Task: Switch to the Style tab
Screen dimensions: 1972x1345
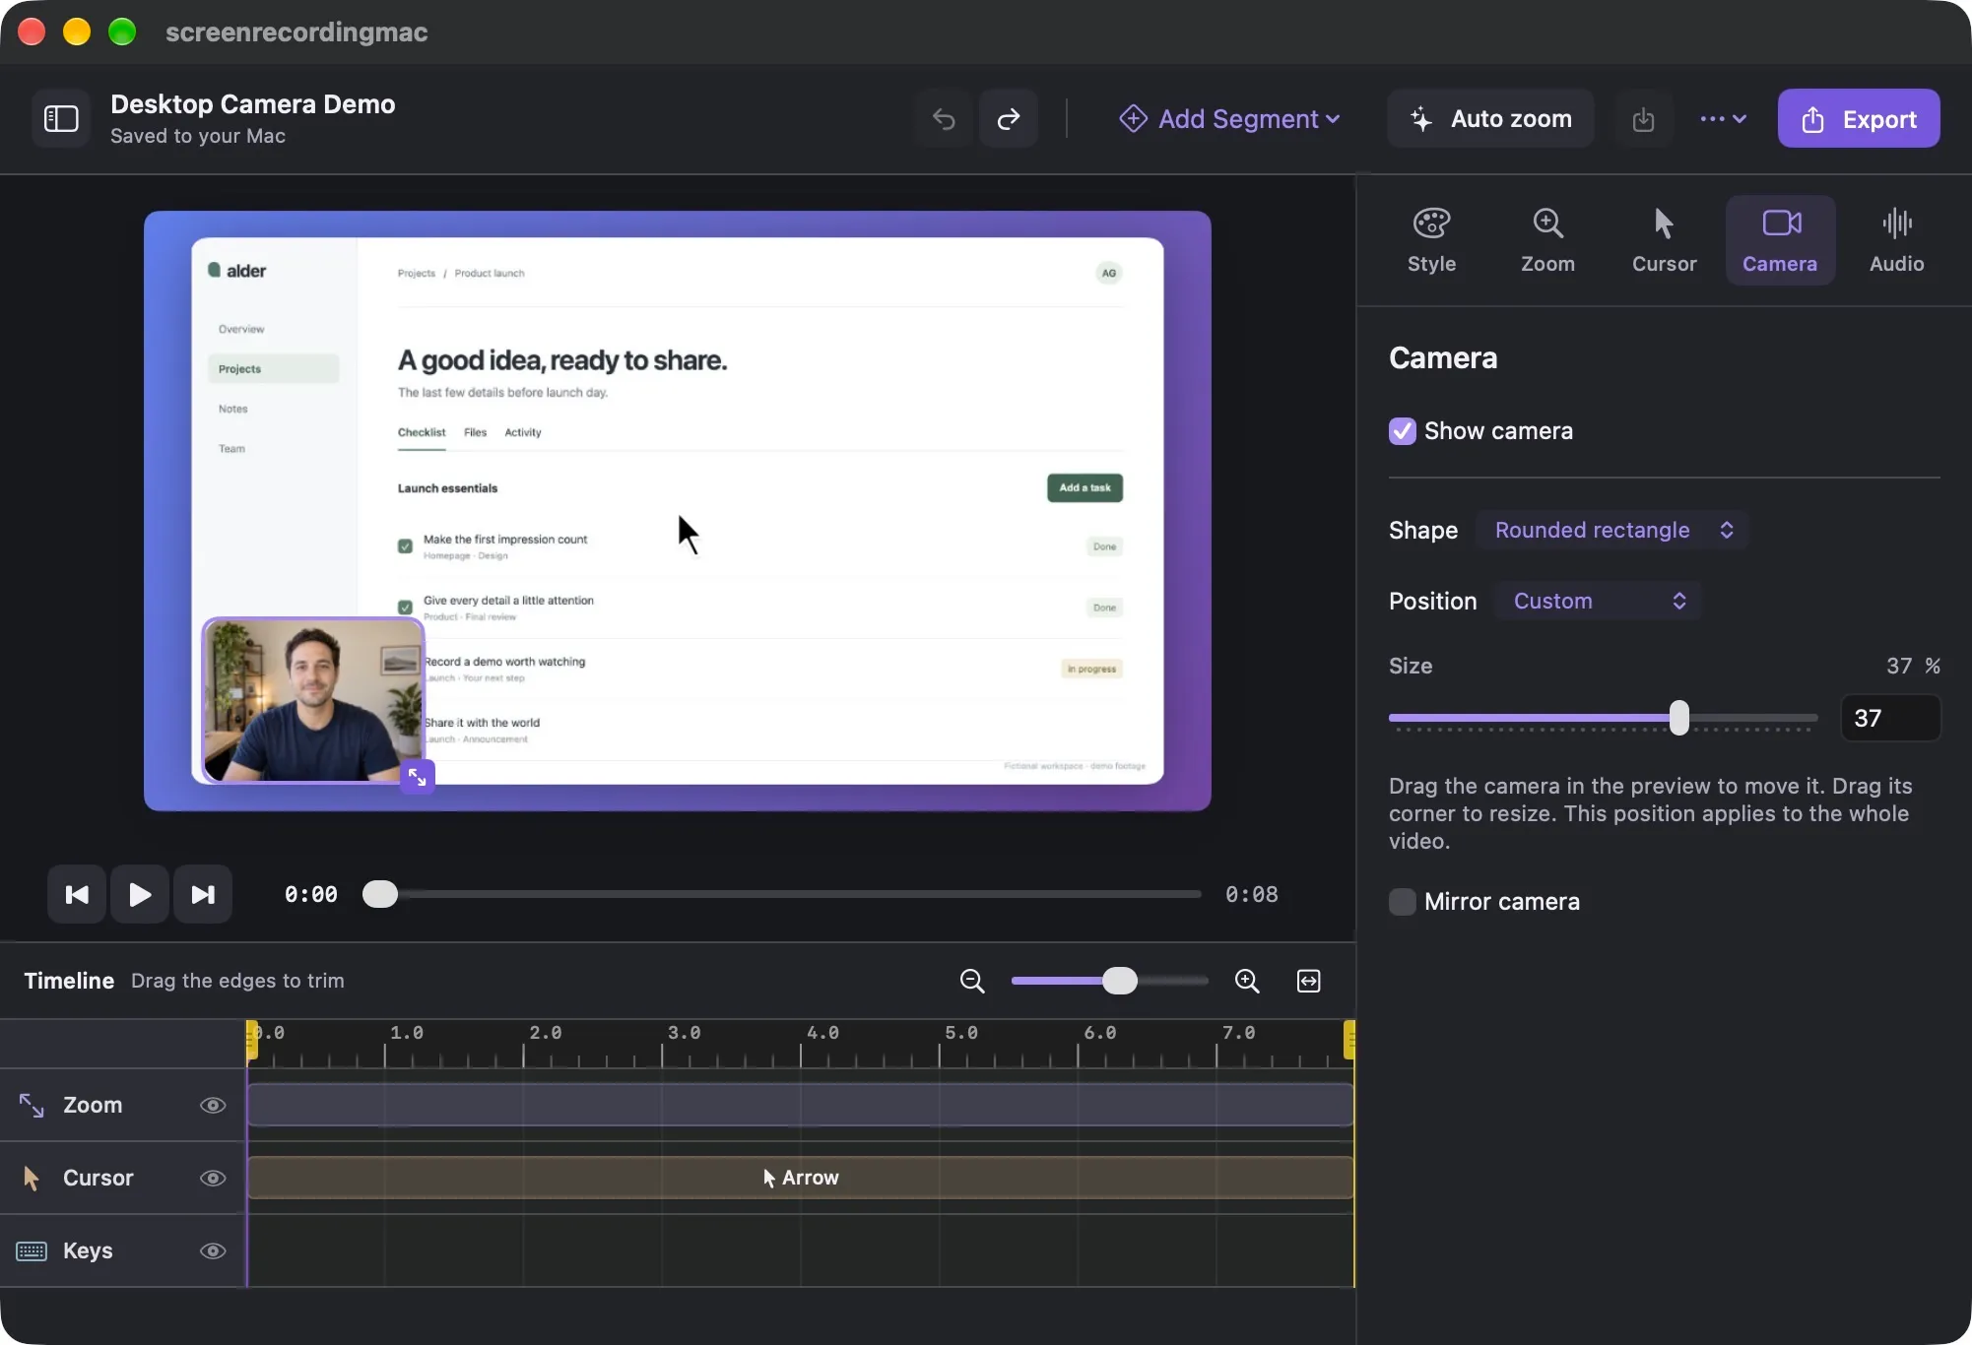Action: [x=1431, y=240]
